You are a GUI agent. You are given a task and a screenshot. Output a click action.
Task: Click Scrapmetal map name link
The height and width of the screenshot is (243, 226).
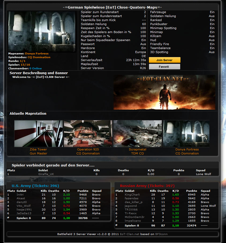tap(137, 149)
